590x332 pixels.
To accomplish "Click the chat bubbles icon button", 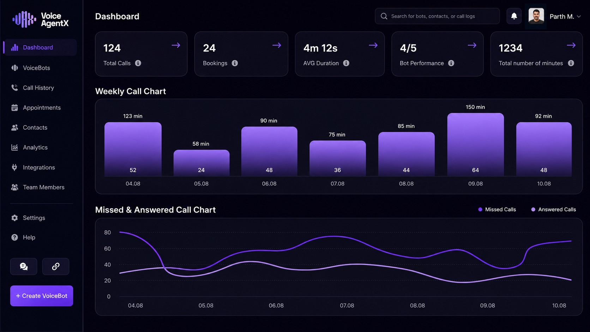I will pyautogui.click(x=24, y=266).
